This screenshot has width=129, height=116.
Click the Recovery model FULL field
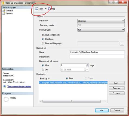point(101,25)
